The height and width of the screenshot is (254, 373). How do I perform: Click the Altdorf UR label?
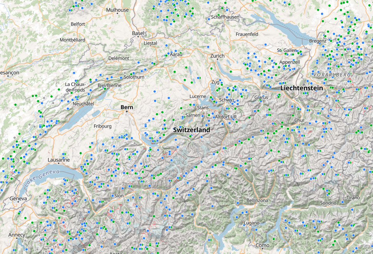pos(226,117)
